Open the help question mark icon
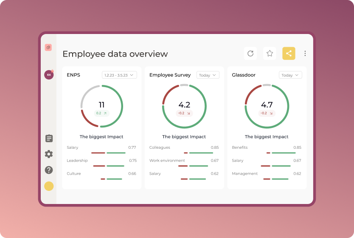 pyautogui.click(x=49, y=170)
